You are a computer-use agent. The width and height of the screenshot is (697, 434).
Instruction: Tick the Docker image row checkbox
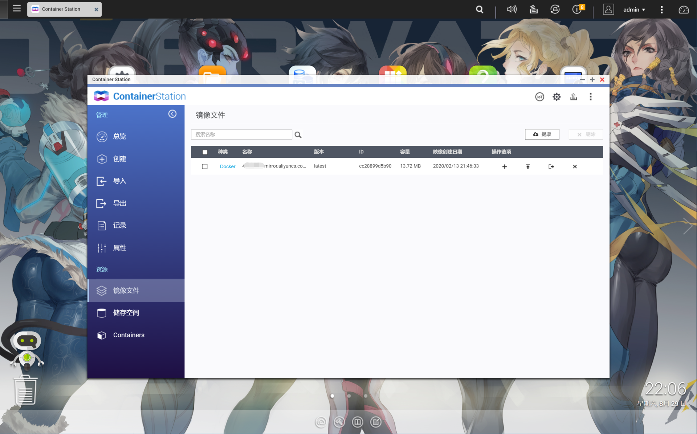pyautogui.click(x=205, y=166)
